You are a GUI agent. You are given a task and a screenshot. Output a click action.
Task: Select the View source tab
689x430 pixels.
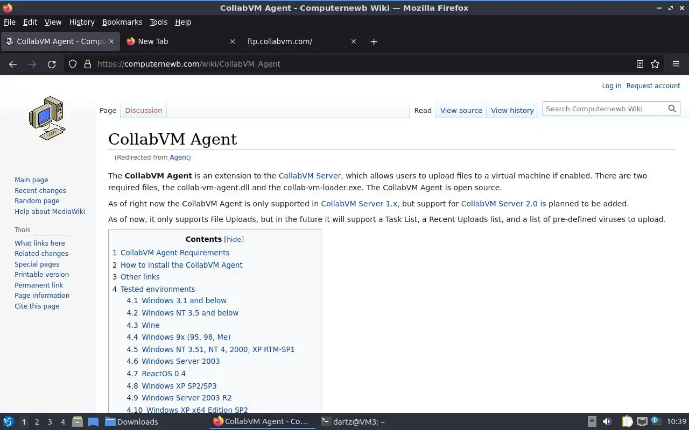[461, 110]
